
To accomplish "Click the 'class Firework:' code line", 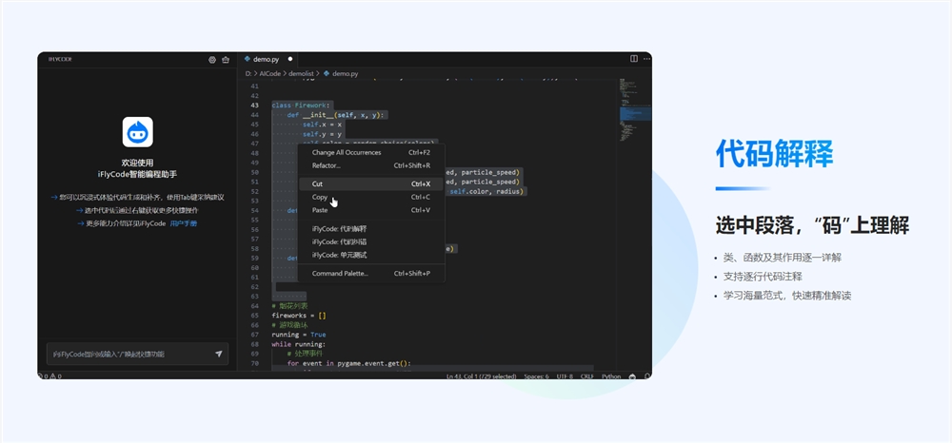I will pos(301,106).
